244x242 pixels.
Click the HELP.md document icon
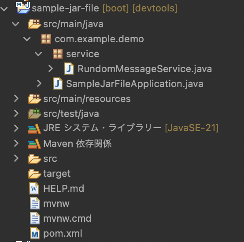(34, 188)
